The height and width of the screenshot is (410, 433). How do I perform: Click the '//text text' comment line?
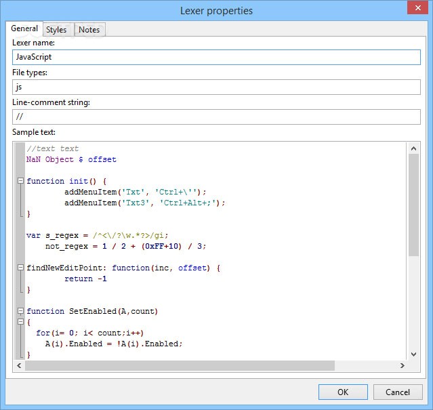(x=53, y=148)
